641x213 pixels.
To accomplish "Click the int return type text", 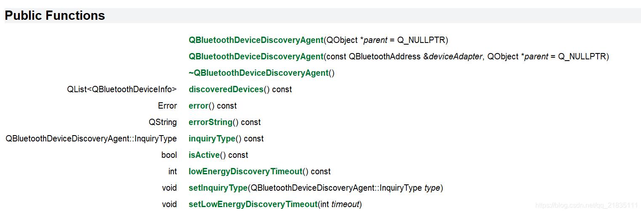I will 173,171.
